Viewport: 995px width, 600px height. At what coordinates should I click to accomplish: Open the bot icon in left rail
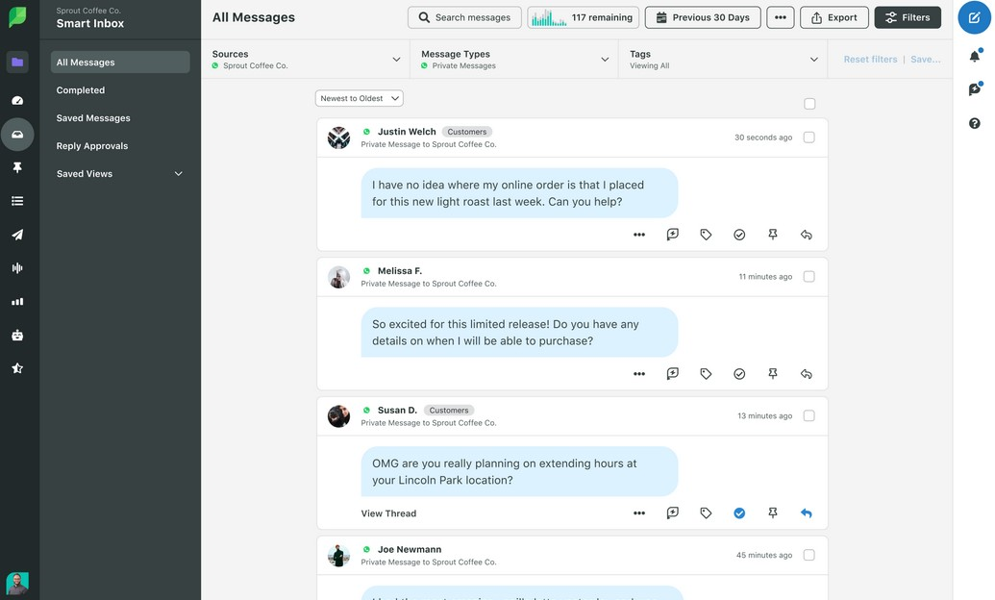17,336
